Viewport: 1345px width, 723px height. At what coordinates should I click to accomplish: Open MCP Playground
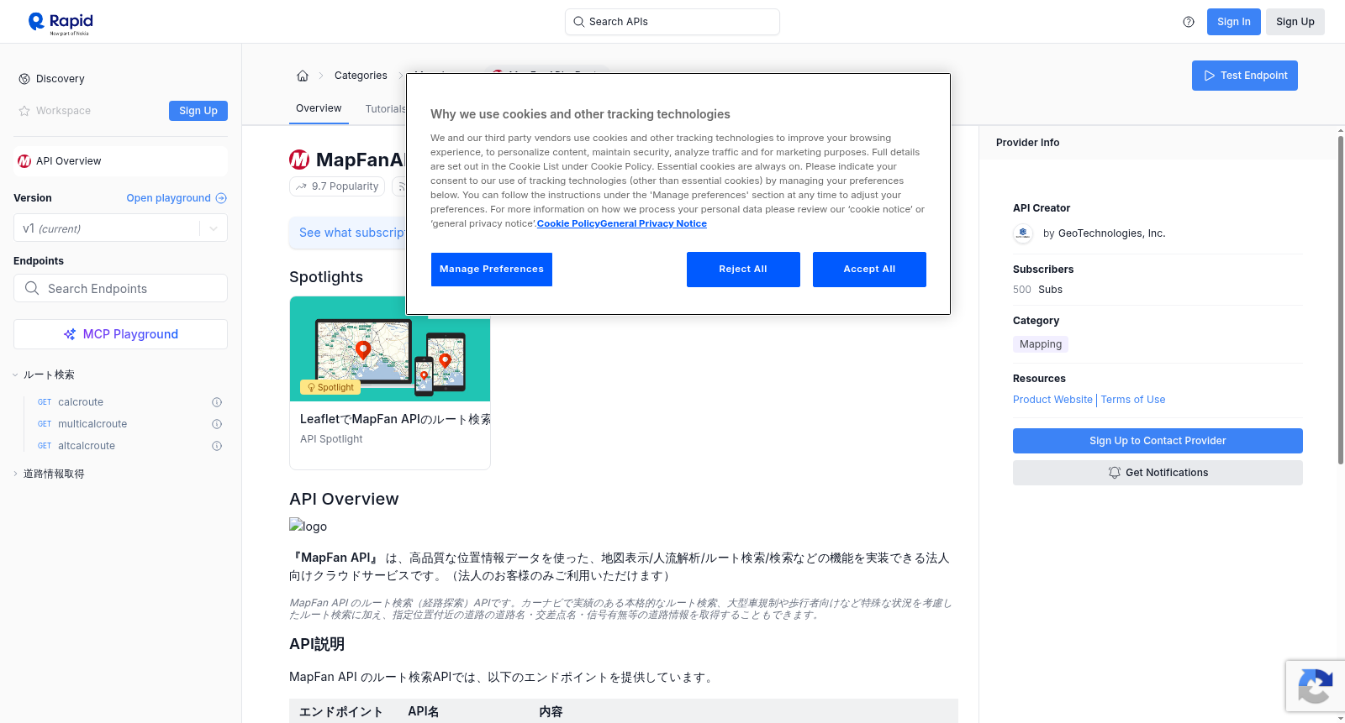coord(120,334)
